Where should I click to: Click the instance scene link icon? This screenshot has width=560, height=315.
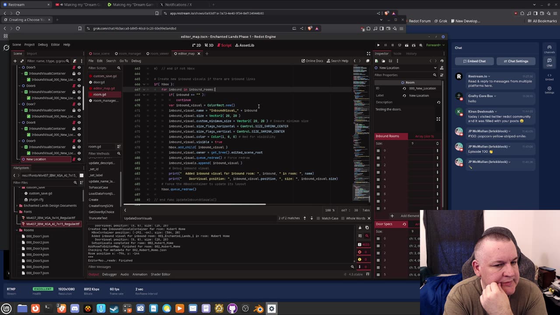[x=21, y=61]
